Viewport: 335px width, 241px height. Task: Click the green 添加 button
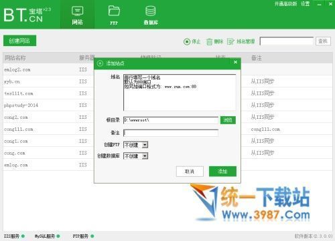pos(222,172)
